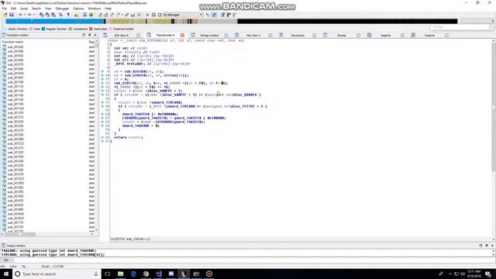
Task: Open File Explorer from the taskbar
Action: click(x=121, y=274)
